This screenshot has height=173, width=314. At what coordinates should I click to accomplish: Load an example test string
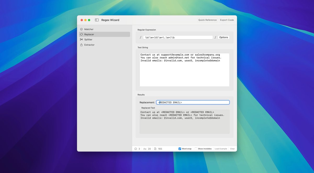click(221, 148)
